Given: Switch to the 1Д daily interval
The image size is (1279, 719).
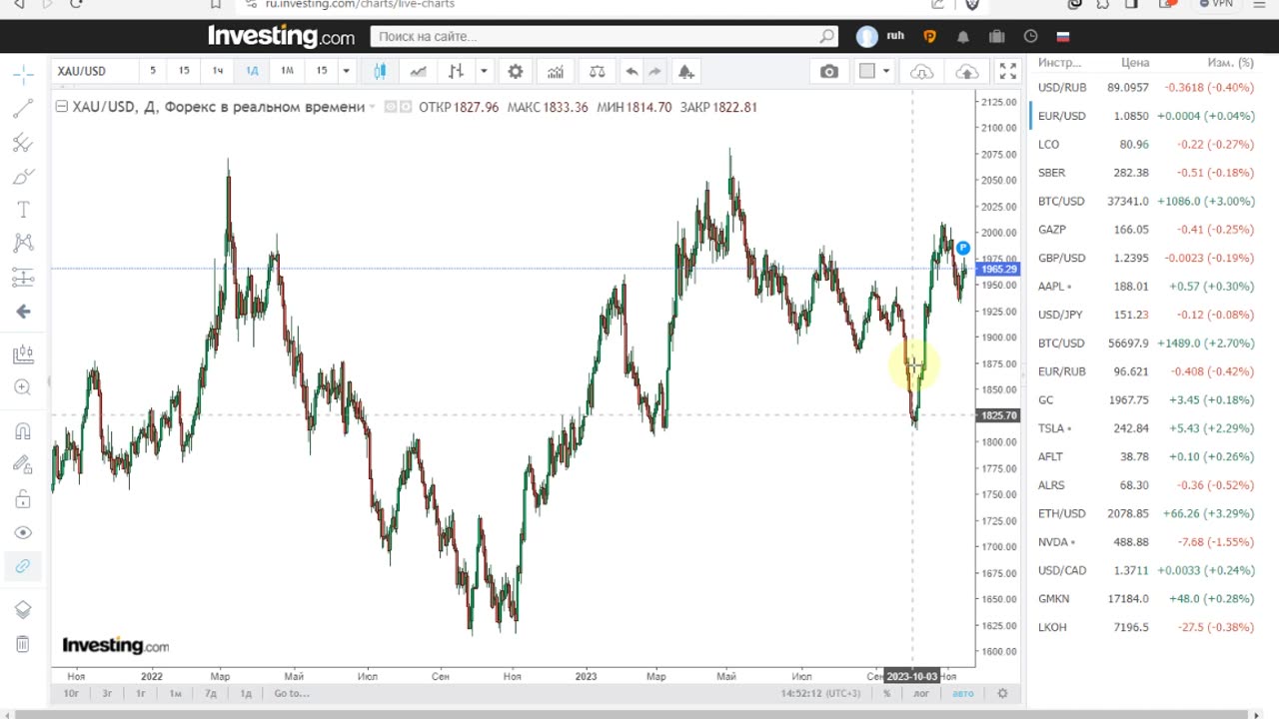Looking at the screenshot, I should point(252,71).
